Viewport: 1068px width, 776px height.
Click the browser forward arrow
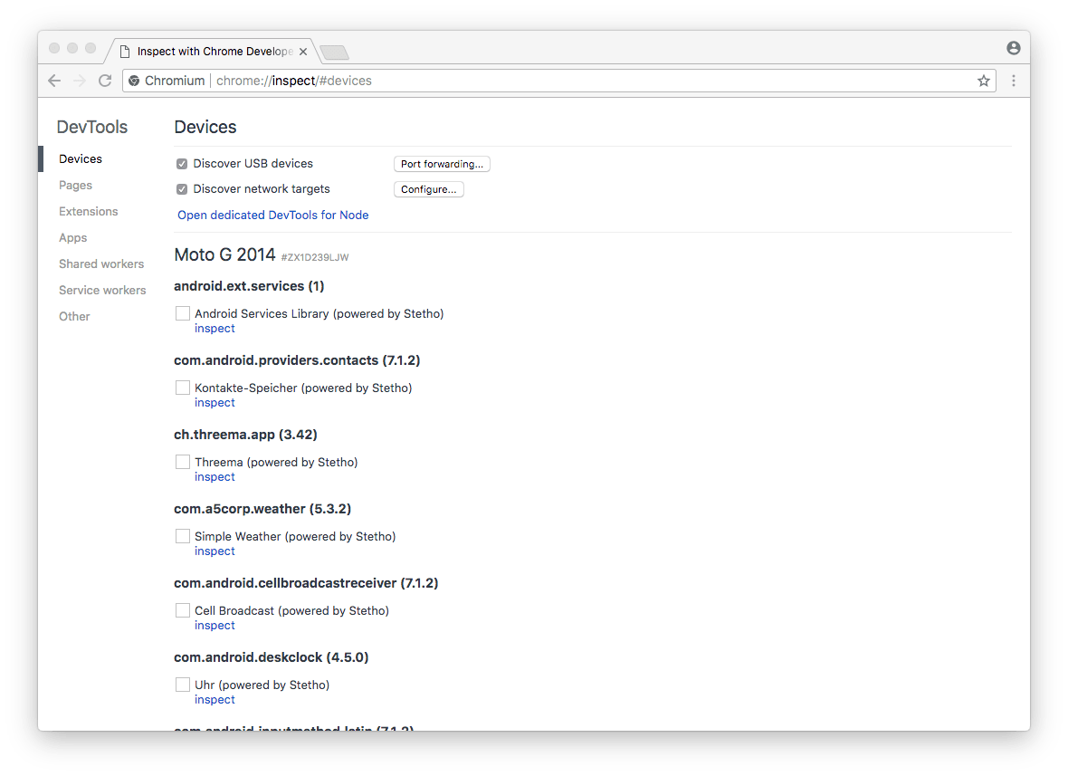(80, 81)
